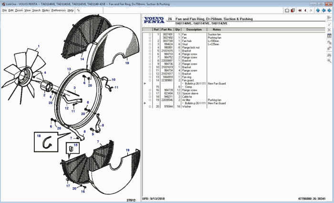
Task: Click the blue right arrow navigation icon
Action: (x=329, y=10)
